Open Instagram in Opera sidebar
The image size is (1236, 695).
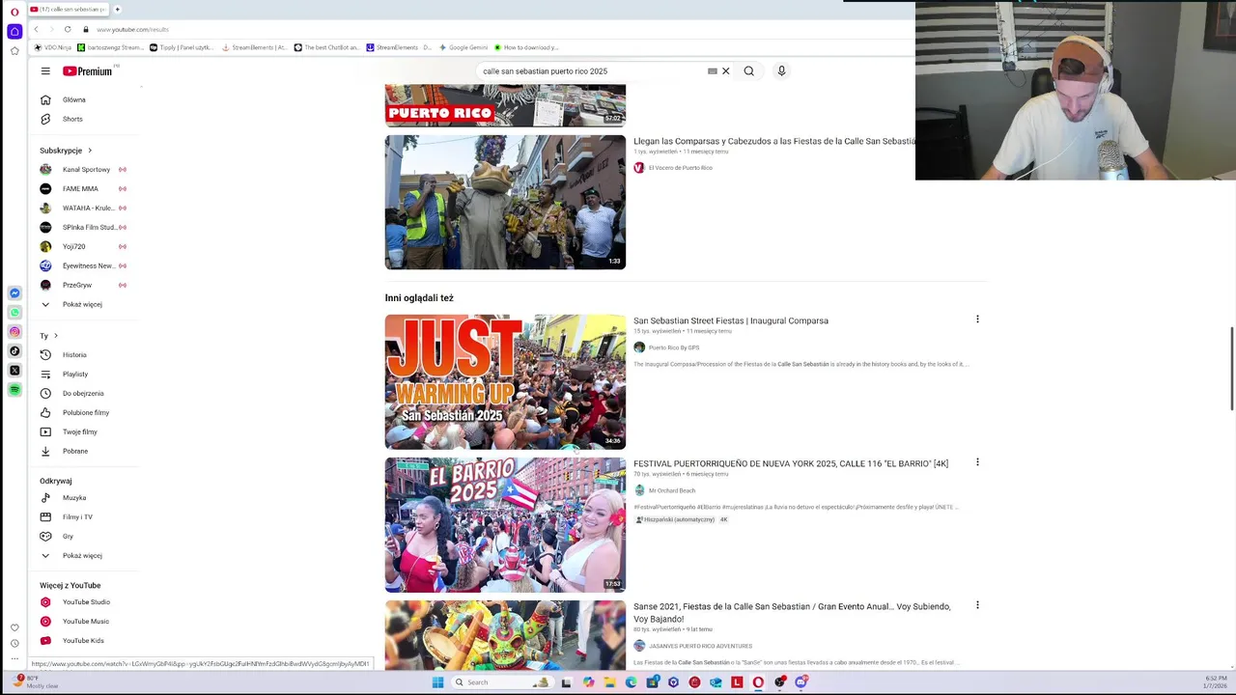[x=14, y=331]
